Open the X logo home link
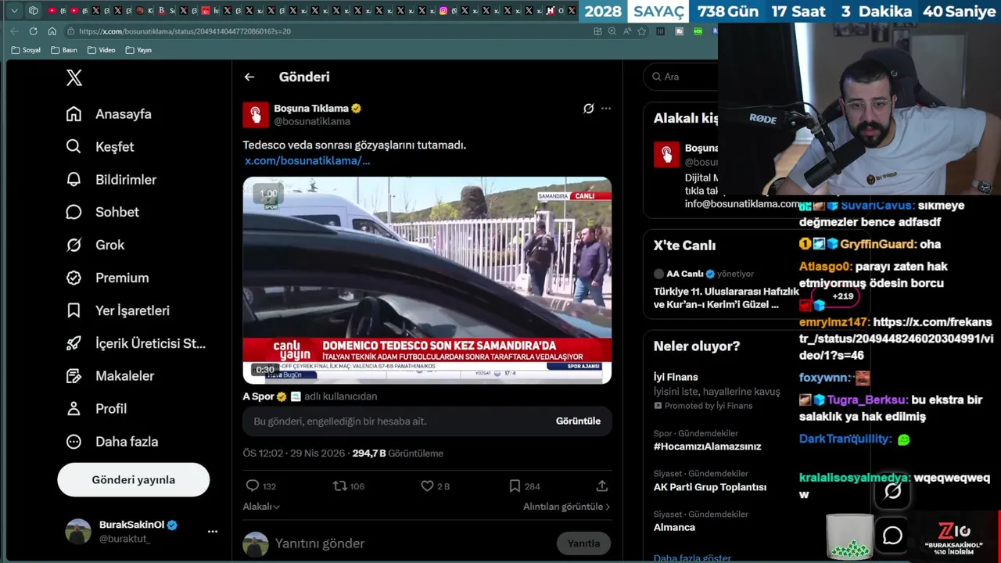Screen dimensions: 1001x563 74,77
